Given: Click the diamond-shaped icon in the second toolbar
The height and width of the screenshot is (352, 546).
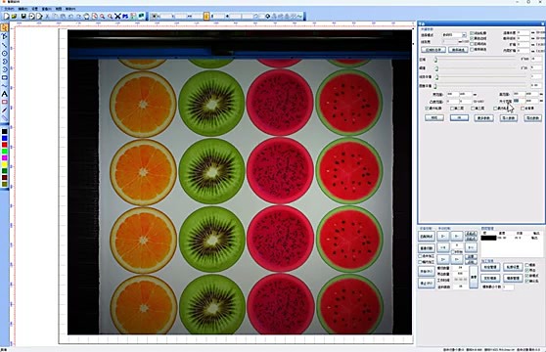Looking at the screenshot, I should point(268,16).
